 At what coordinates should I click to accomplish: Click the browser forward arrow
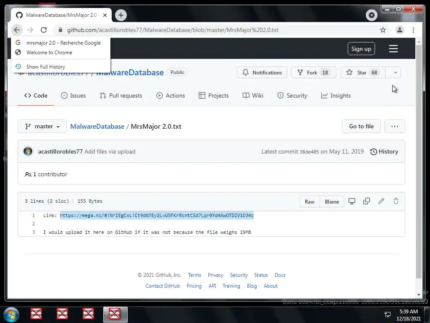(30, 30)
